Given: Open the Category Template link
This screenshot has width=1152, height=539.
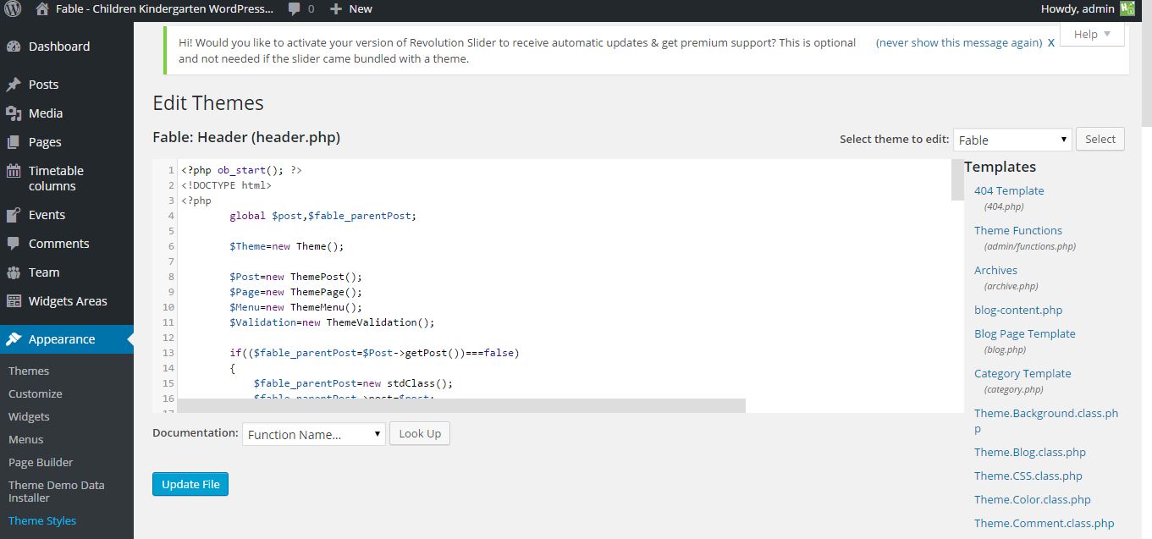Looking at the screenshot, I should pos(1022,373).
